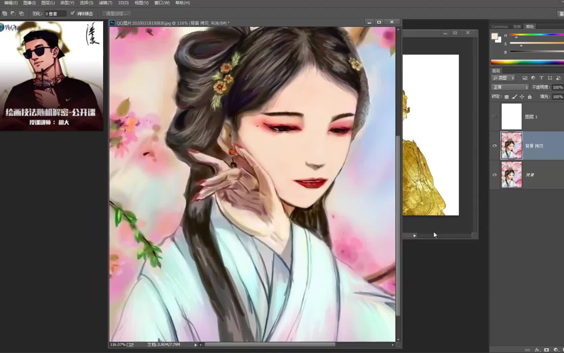Hide the 背景 拷贝 layer
The width and height of the screenshot is (564, 353).
pyautogui.click(x=495, y=146)
